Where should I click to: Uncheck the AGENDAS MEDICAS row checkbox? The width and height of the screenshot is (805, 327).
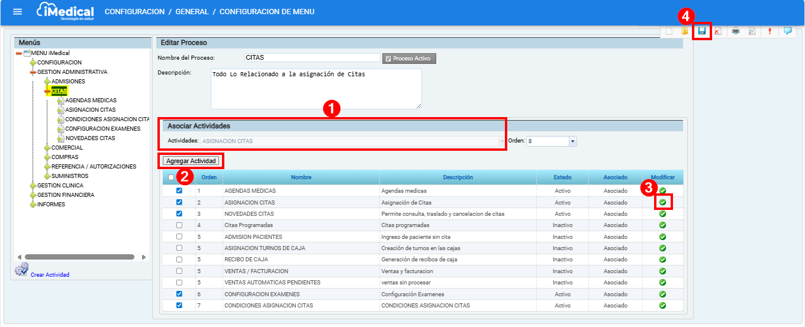point(179,191)
